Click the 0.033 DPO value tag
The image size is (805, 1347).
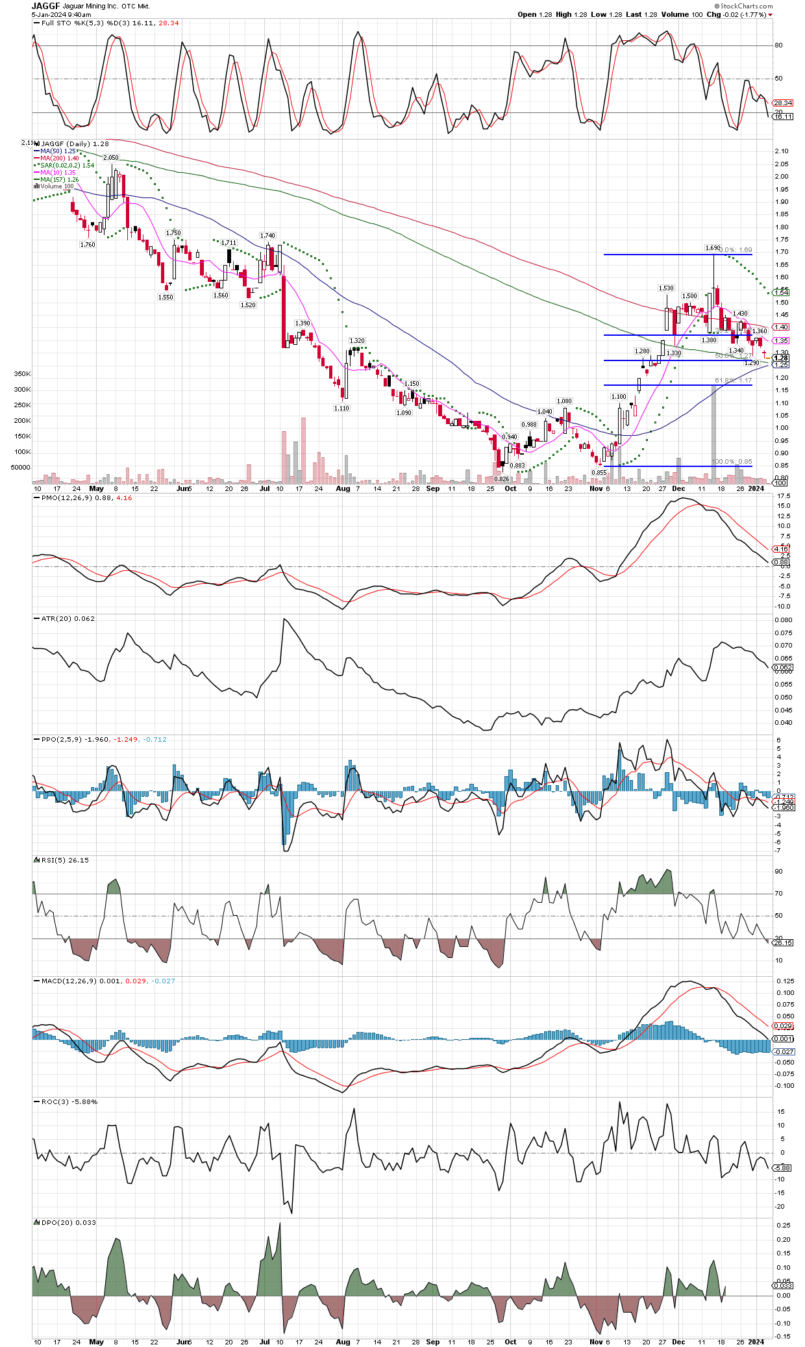(784, 1285)
